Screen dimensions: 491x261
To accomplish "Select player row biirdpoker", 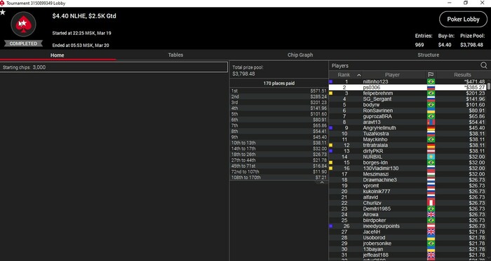I will pyautogui.click(x=408, y=220).
